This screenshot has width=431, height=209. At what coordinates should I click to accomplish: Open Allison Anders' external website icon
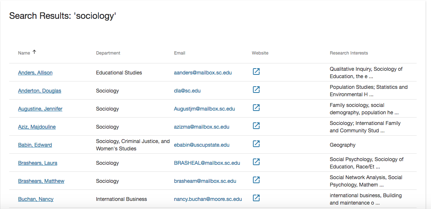[x=256, y=72]
